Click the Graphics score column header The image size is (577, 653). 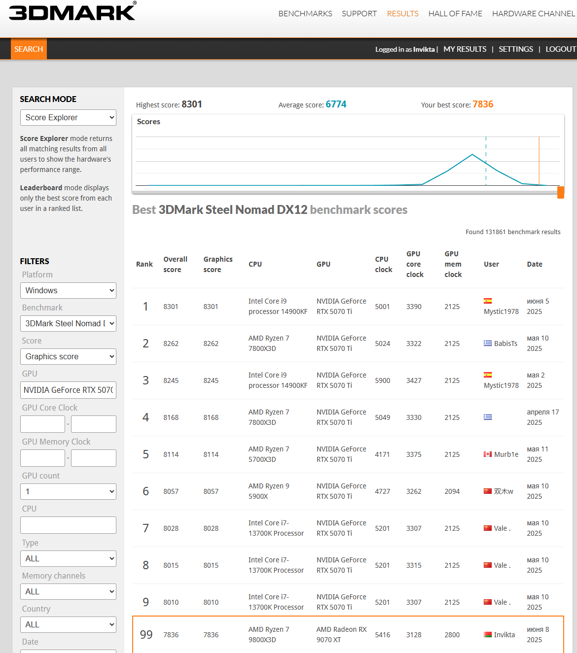(x=218, y=264)
